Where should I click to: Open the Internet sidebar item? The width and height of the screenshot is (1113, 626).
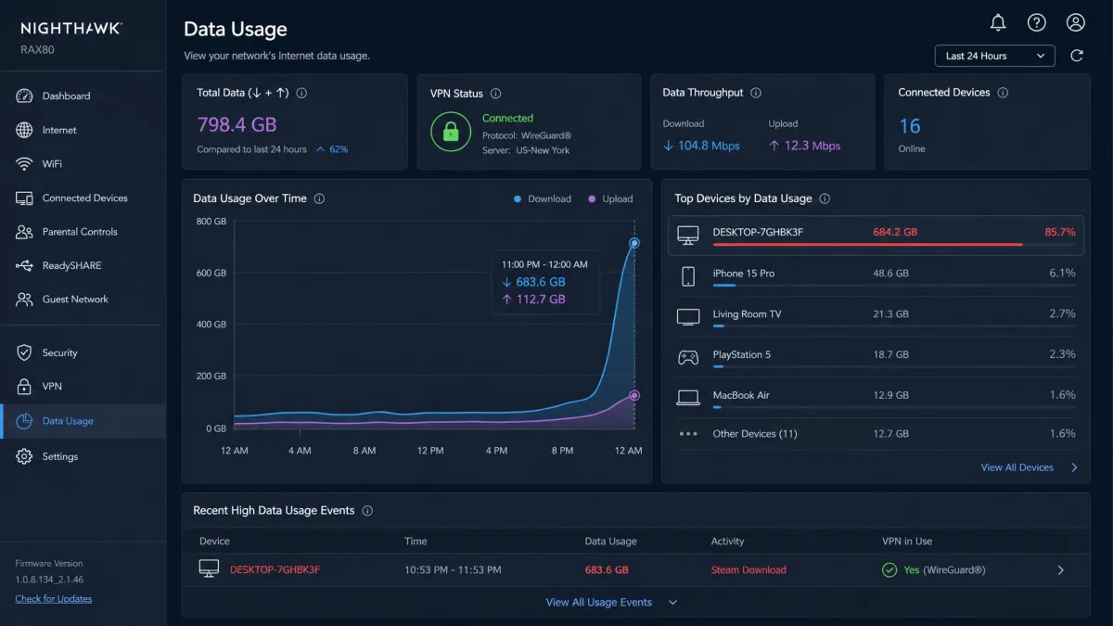click(x=83, y=130)
